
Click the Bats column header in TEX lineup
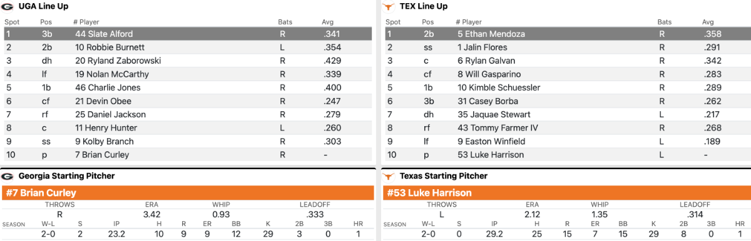[665, 22]
